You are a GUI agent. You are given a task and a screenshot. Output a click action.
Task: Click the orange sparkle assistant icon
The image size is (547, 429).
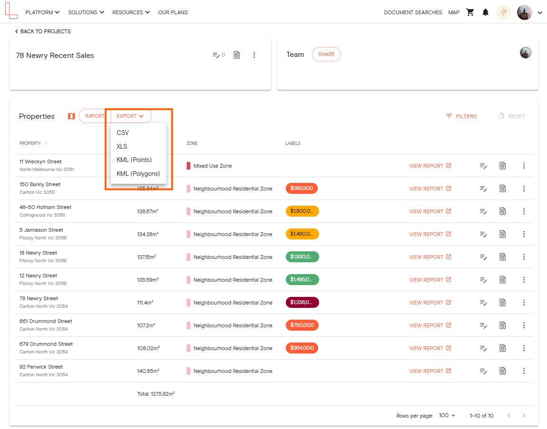click(x=503, y=12)
